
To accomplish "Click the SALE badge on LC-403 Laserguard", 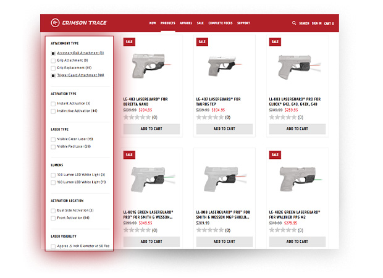I will 129,42.
